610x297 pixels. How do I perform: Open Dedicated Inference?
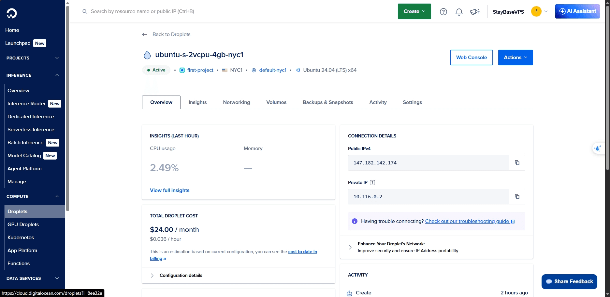[31, 117]
